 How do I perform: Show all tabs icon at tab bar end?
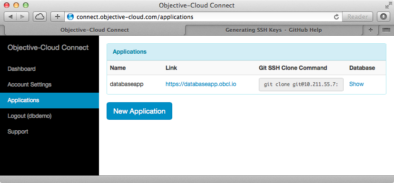[384, 30]
